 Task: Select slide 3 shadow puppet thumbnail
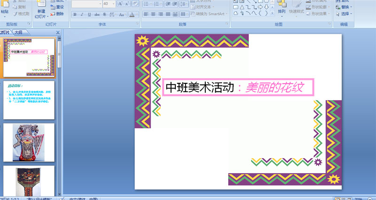pos(29,143)
